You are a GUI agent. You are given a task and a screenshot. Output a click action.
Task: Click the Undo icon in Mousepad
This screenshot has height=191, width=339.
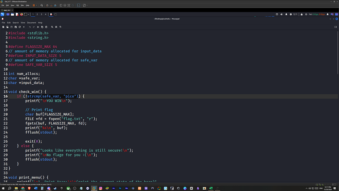[29, 27]
